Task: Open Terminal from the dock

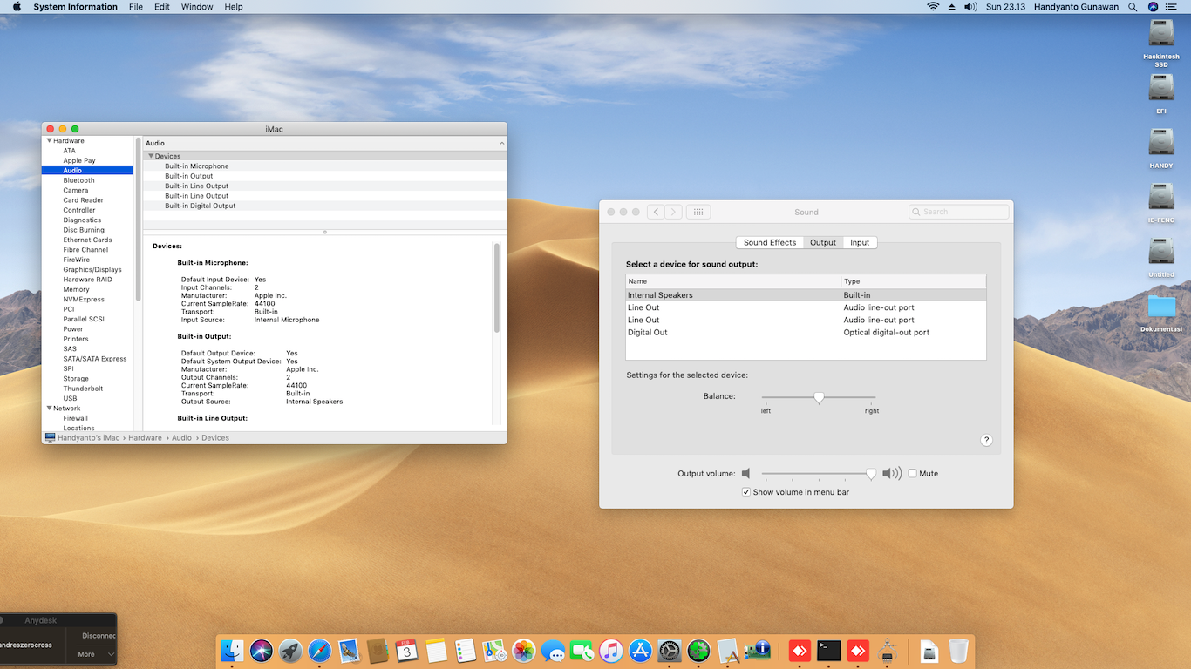Action: click(x=828, y=651)
